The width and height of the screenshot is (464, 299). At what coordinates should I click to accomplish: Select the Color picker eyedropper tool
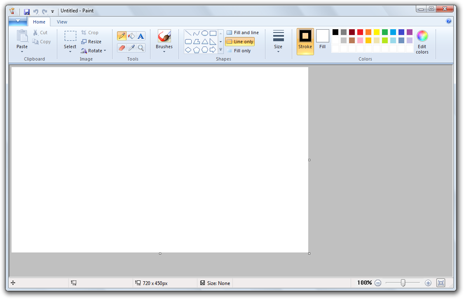(x=131, y=48)
